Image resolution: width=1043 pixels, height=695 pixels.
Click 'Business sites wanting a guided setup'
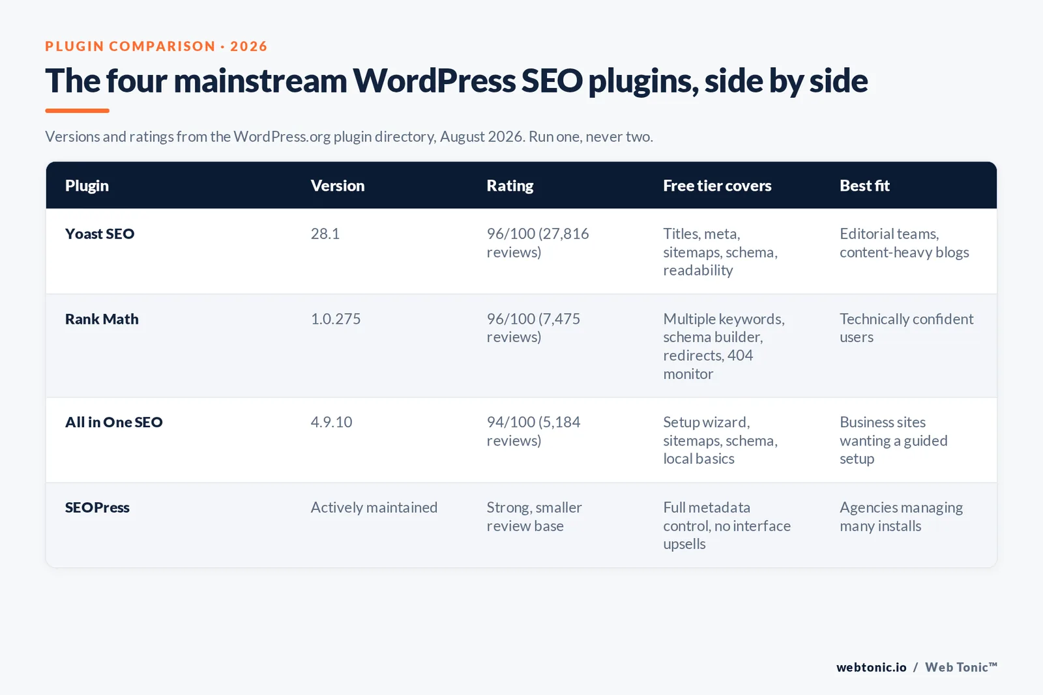click(x=894, y=440)
